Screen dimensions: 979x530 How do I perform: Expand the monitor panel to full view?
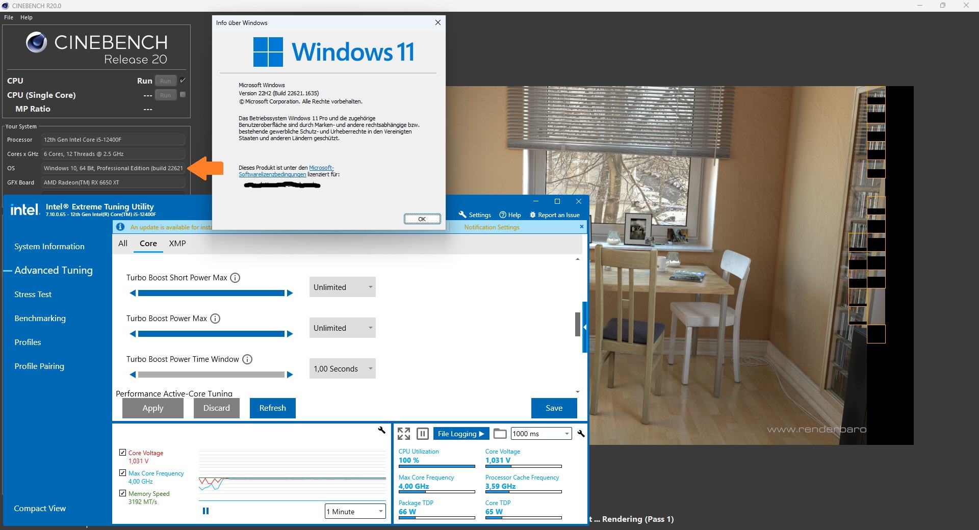pos(404,434)
